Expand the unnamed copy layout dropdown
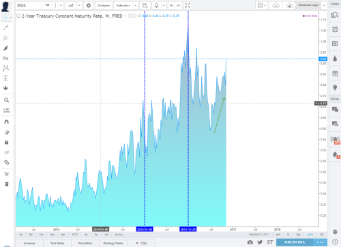 point(324,5)
